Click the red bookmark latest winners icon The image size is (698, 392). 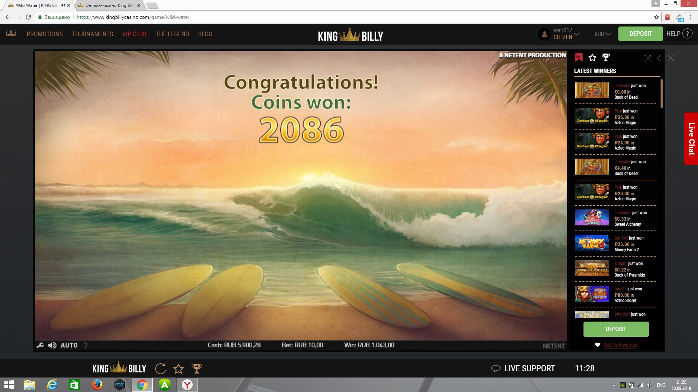(x=579, y=57)
